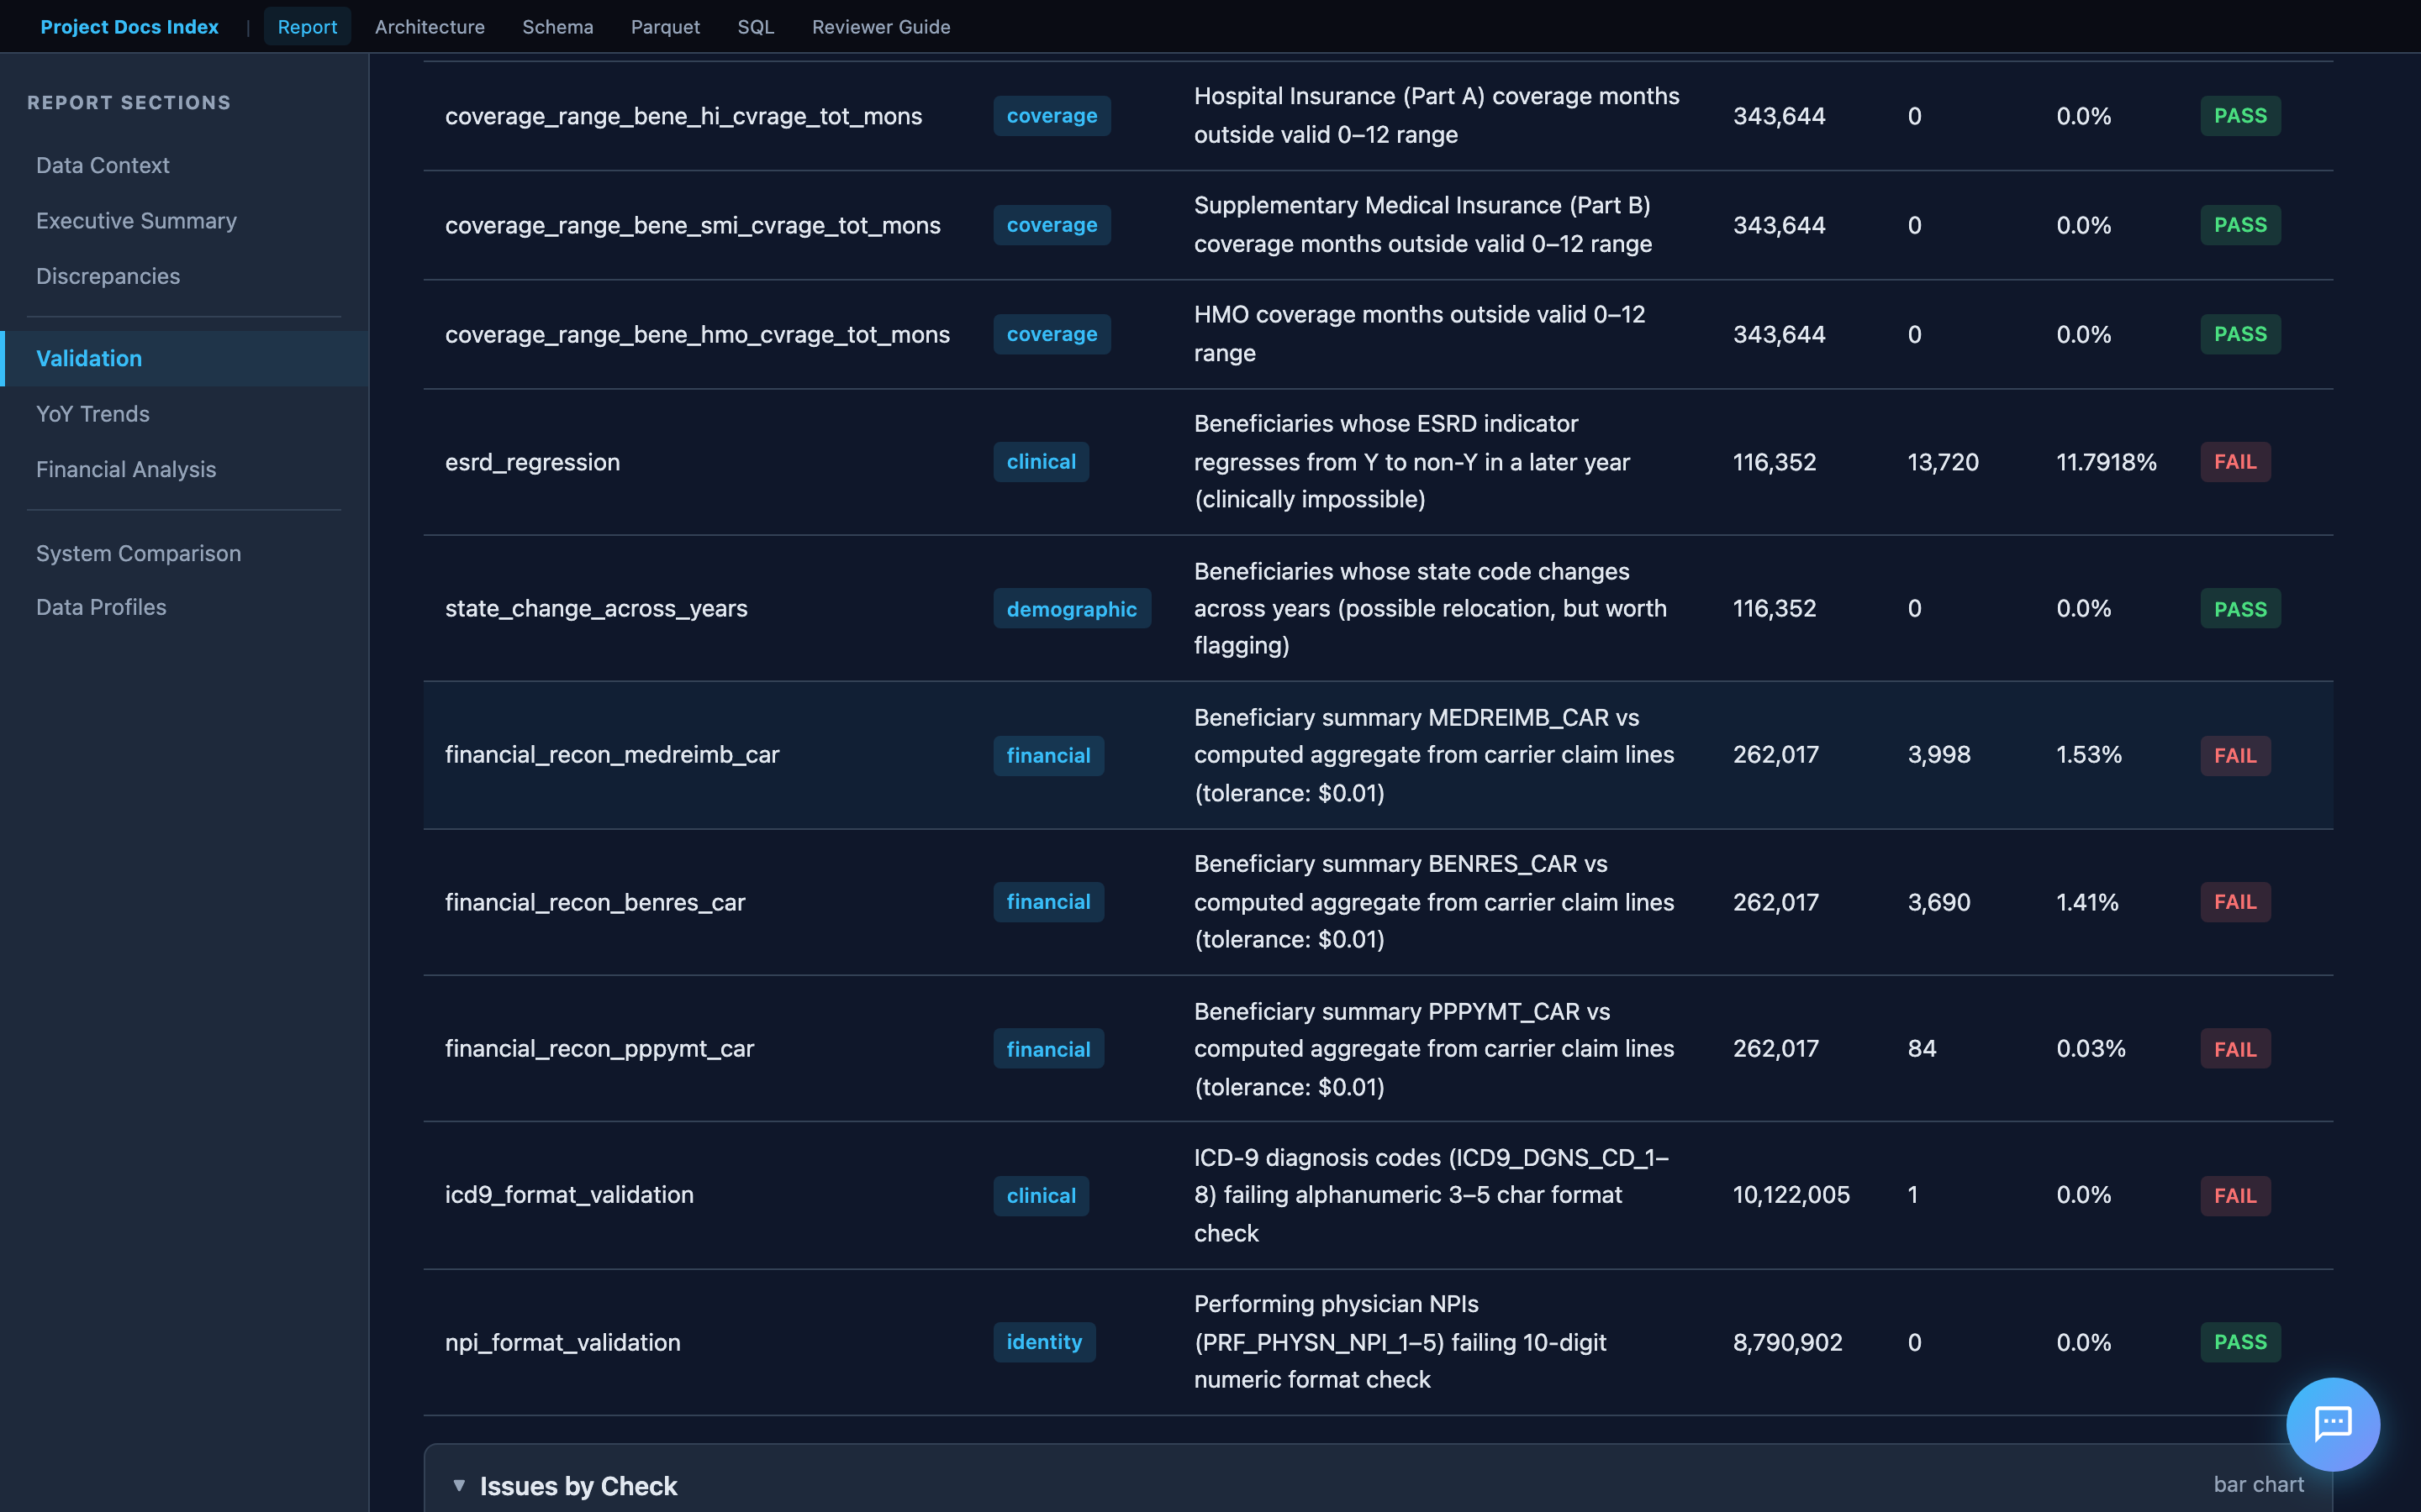Open the Architecture tab
This screenshot has height=1512, width=2421.
(430, 27)
